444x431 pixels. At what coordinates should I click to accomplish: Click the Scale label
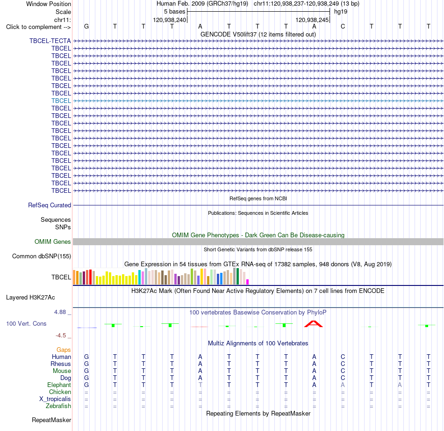tap(63, 12)
